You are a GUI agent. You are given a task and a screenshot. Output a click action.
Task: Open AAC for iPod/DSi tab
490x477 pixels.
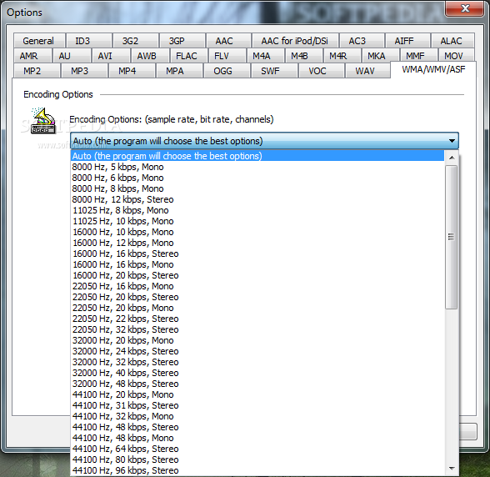[295, 41]
